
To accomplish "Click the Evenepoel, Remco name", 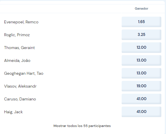I will click(21, 22).
